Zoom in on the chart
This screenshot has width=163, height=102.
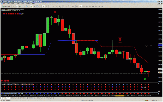coord(24,7)
